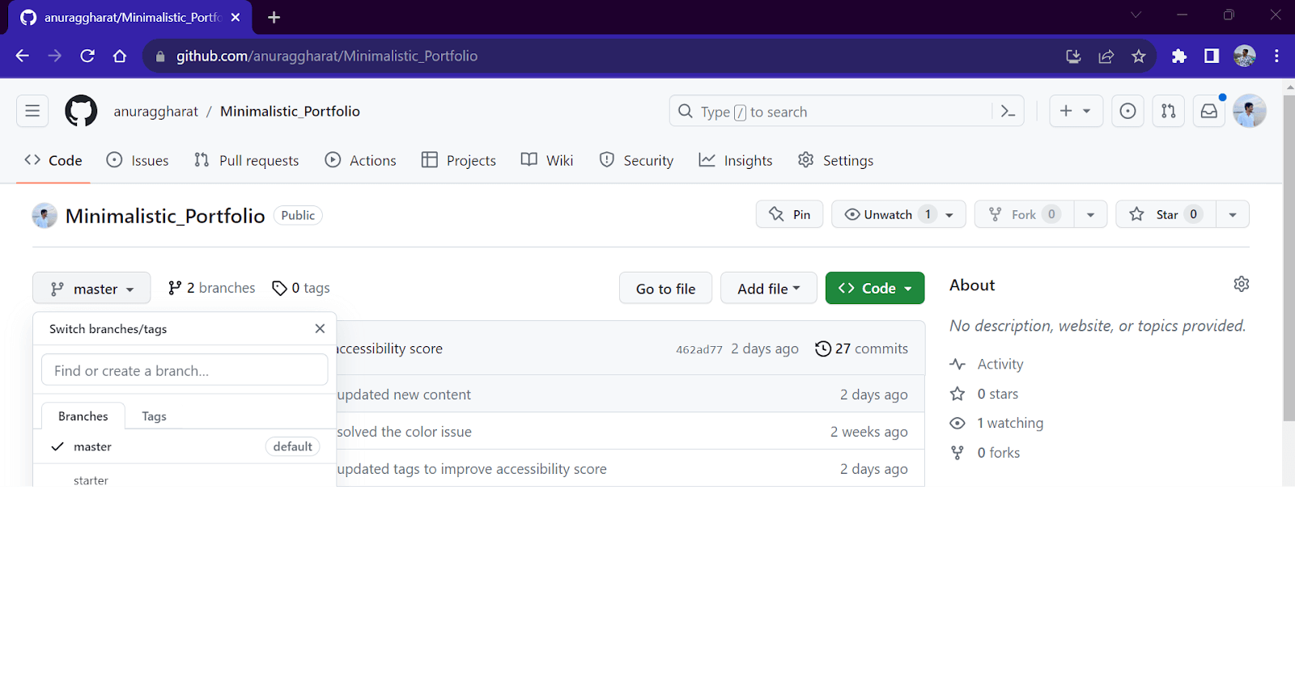Open the green Code dropdown
The image size is (1295, 680).
[875, 289]
